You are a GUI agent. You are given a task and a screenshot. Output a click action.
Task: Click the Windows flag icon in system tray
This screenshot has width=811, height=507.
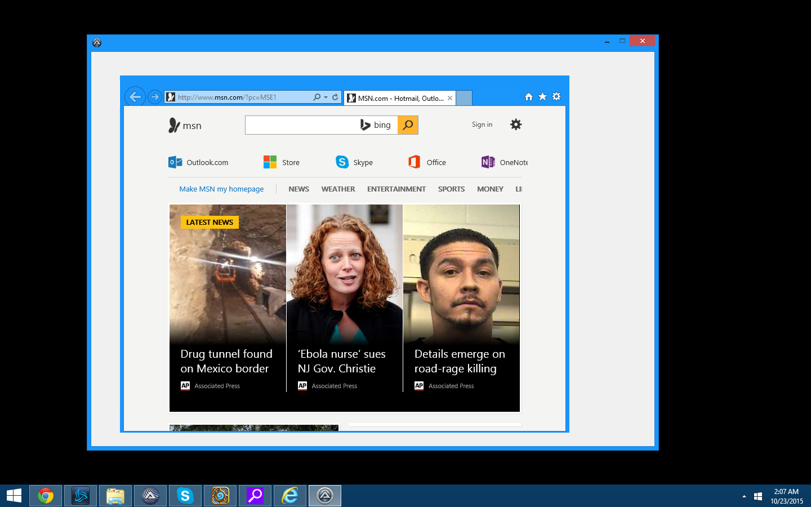tap(758, 496)
